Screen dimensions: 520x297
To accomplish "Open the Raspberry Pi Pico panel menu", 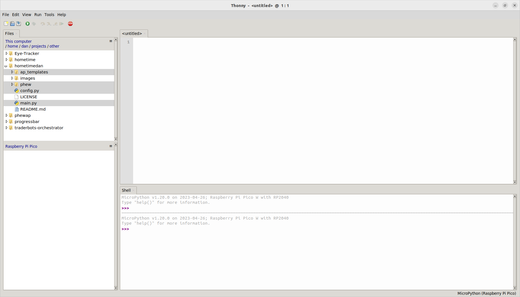I will click(110, 146).
